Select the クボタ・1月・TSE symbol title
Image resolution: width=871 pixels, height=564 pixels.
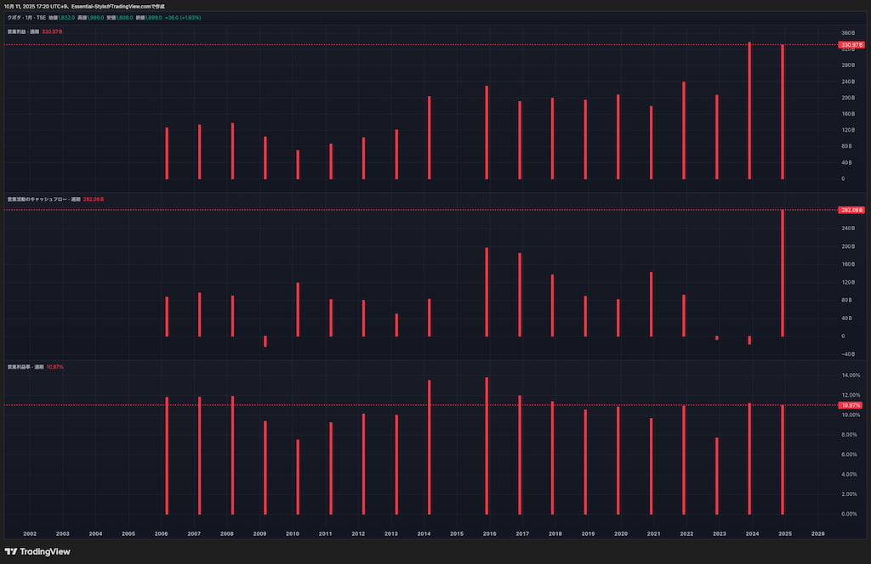(26, 16)
